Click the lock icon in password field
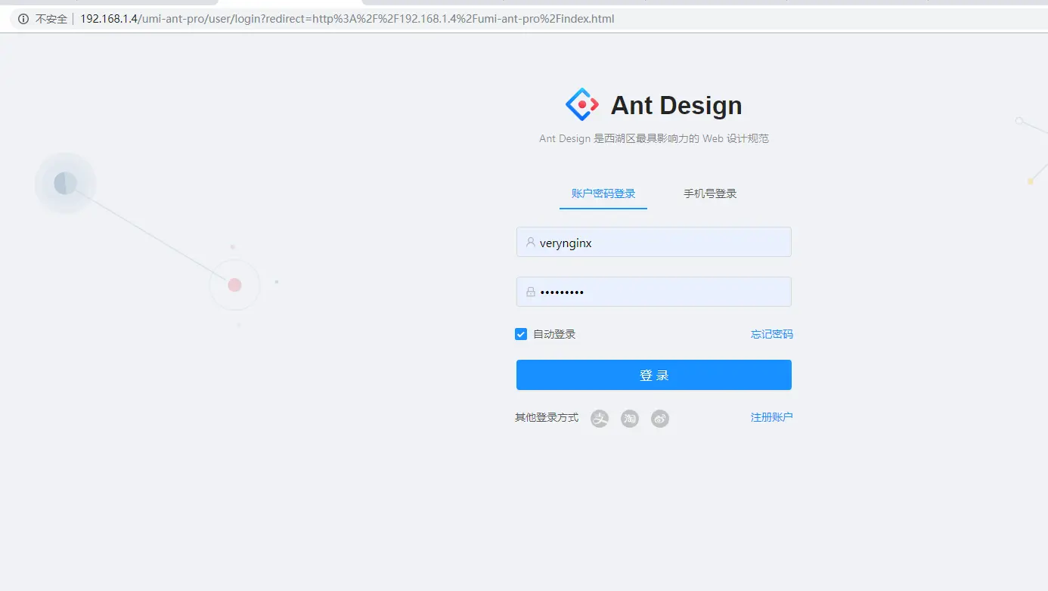Viewport: 1048px width, 591px height. [x=531, y=292]
